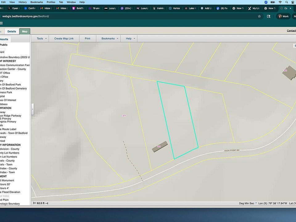Viewport: 296px width, 222px height.
Task: Click the building footprint labeled 375
Action: (160, 147)
